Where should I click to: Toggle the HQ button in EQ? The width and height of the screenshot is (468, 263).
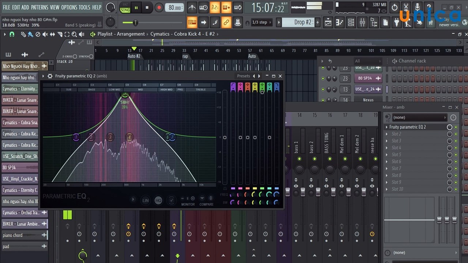[x=158, y=200]
